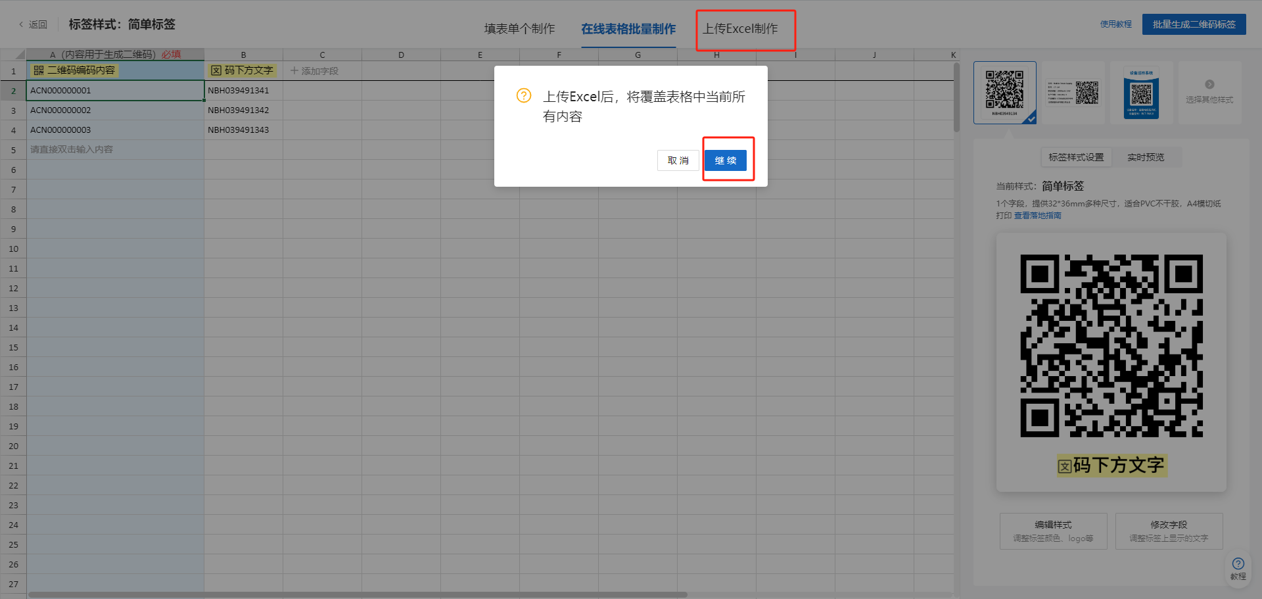Select column C header
Image resolution: width=1262 pixels, height=599 pixels.
tap(322, 55)
